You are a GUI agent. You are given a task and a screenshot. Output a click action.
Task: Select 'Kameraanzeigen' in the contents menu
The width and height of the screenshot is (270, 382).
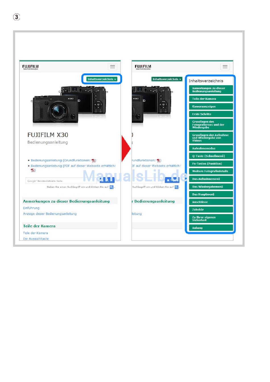pos(211,106)
